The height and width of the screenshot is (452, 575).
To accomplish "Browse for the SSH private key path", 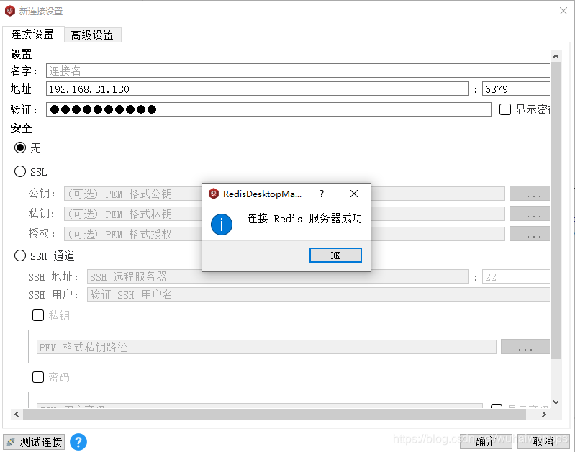I will (x=525, y=347).
